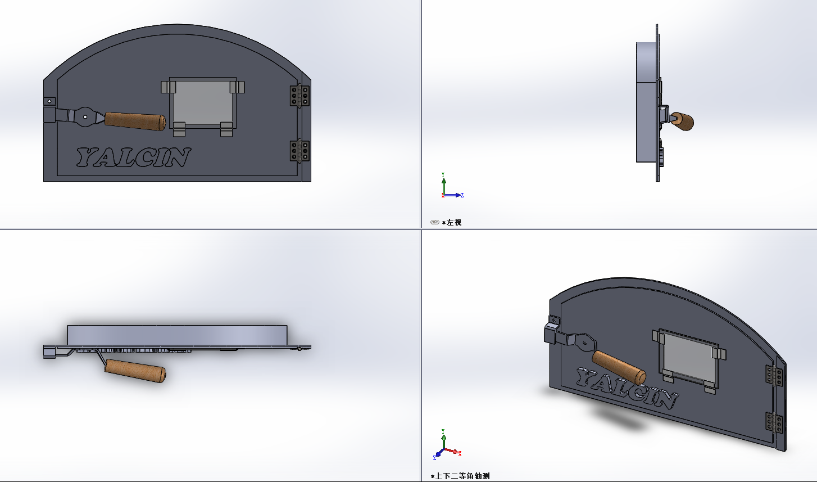Select the lower hinge in the front view
The height and width of the screenshot is (482, 817).
pos(299,151)
